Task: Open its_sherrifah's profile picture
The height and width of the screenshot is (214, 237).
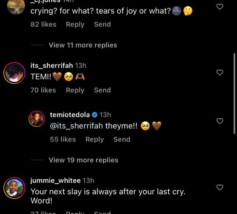Action: (x=14, y=73)
